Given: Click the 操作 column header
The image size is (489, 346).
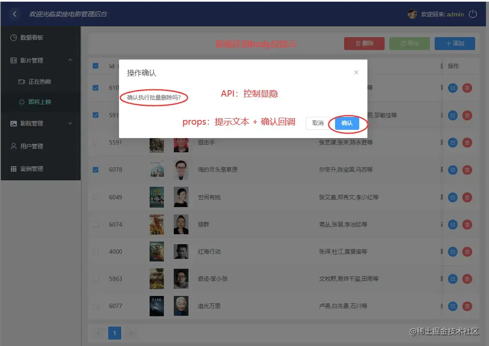Looking at the screenshot, I should (453, 66).
